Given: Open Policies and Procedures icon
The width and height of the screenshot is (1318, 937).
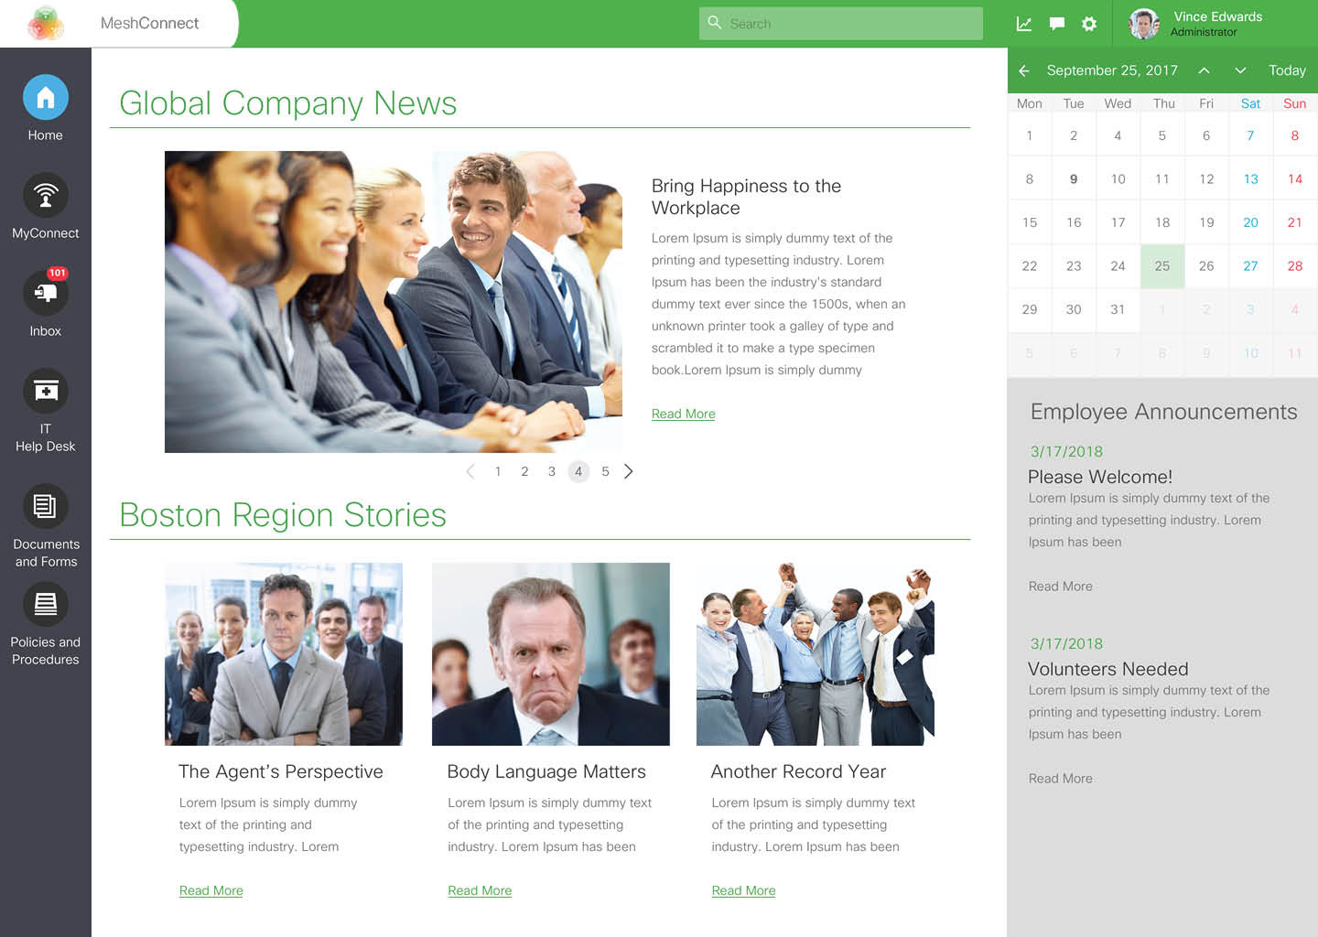Looking at the screenshot, I should (45, 604).
